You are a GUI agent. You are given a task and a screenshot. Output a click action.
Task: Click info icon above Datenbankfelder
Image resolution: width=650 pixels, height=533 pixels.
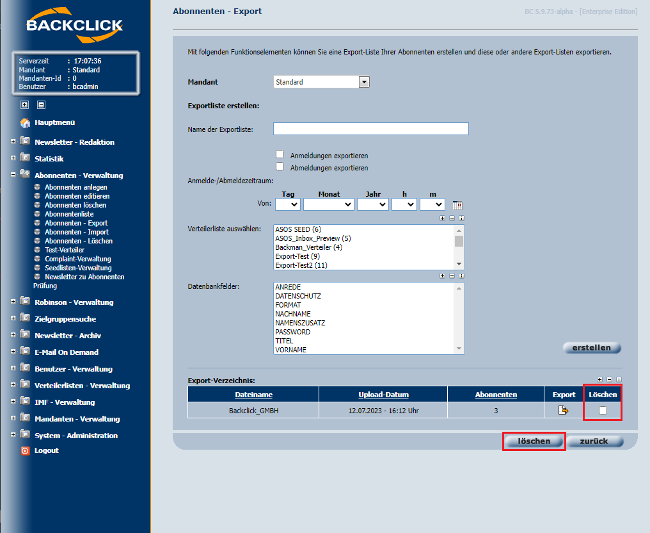coord(461,275)
